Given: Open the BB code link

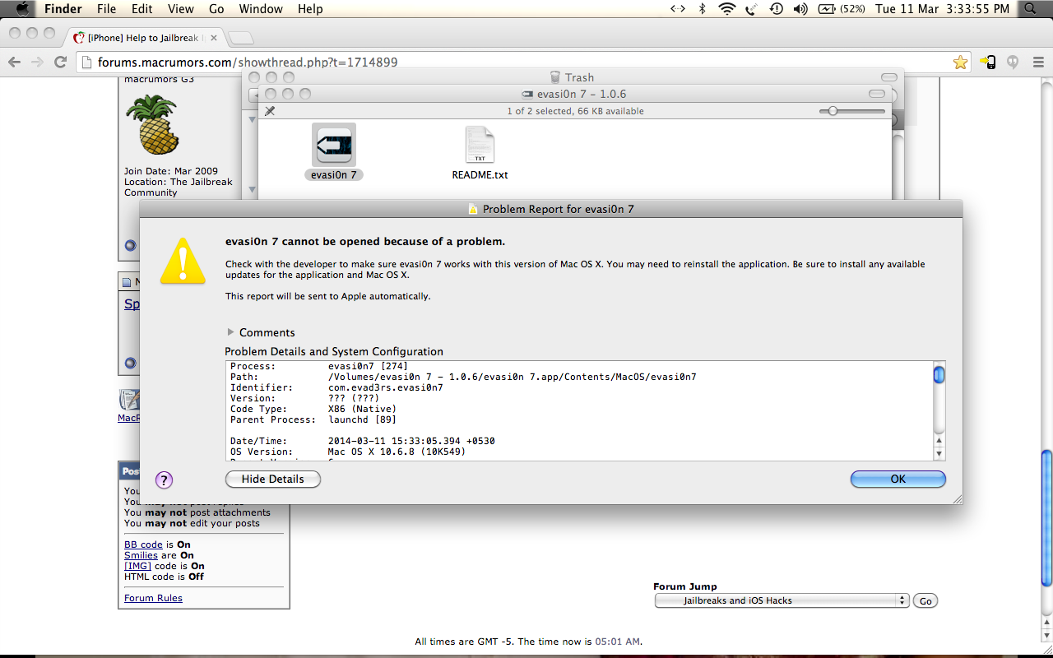Looking at the screenshot, I should click(x=143, y=544).
